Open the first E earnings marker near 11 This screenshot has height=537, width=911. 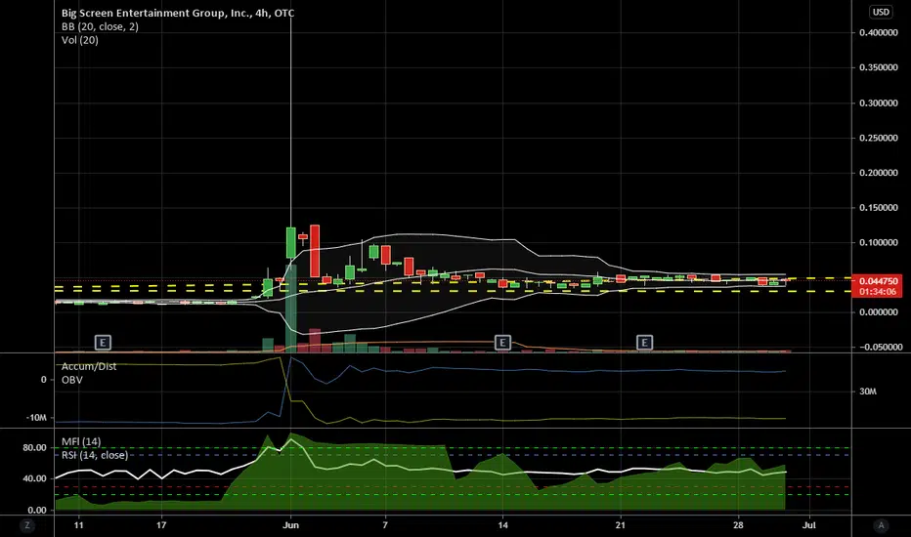click(x=103, y=343)
